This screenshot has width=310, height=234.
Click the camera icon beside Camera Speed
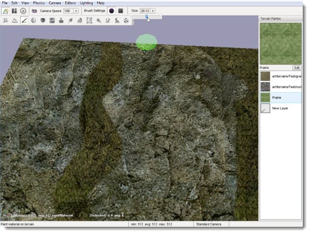35,11
